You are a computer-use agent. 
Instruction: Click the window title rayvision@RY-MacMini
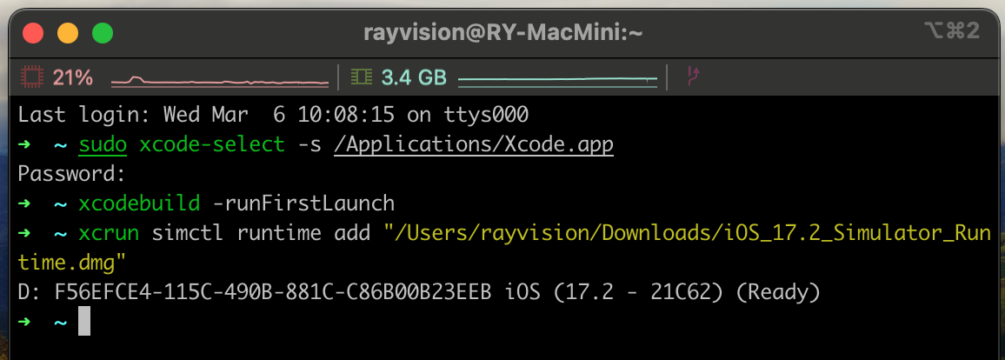point(502,32)
